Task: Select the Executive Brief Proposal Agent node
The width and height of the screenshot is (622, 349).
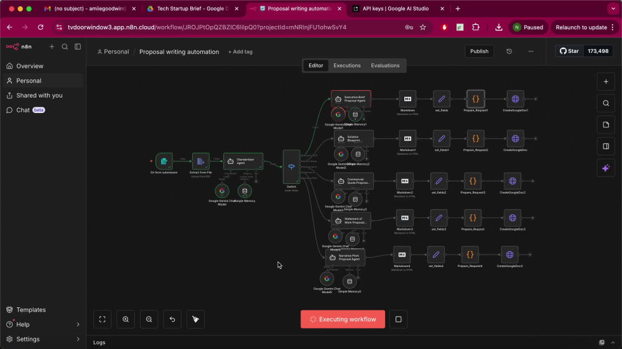Action: tap(351, 99)
